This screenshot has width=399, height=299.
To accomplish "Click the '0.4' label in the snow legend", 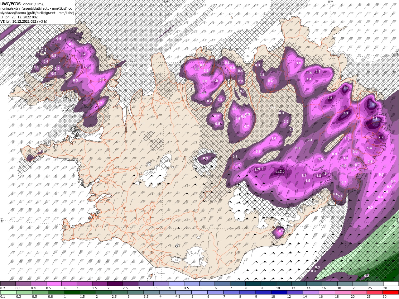I will (34, 288).
